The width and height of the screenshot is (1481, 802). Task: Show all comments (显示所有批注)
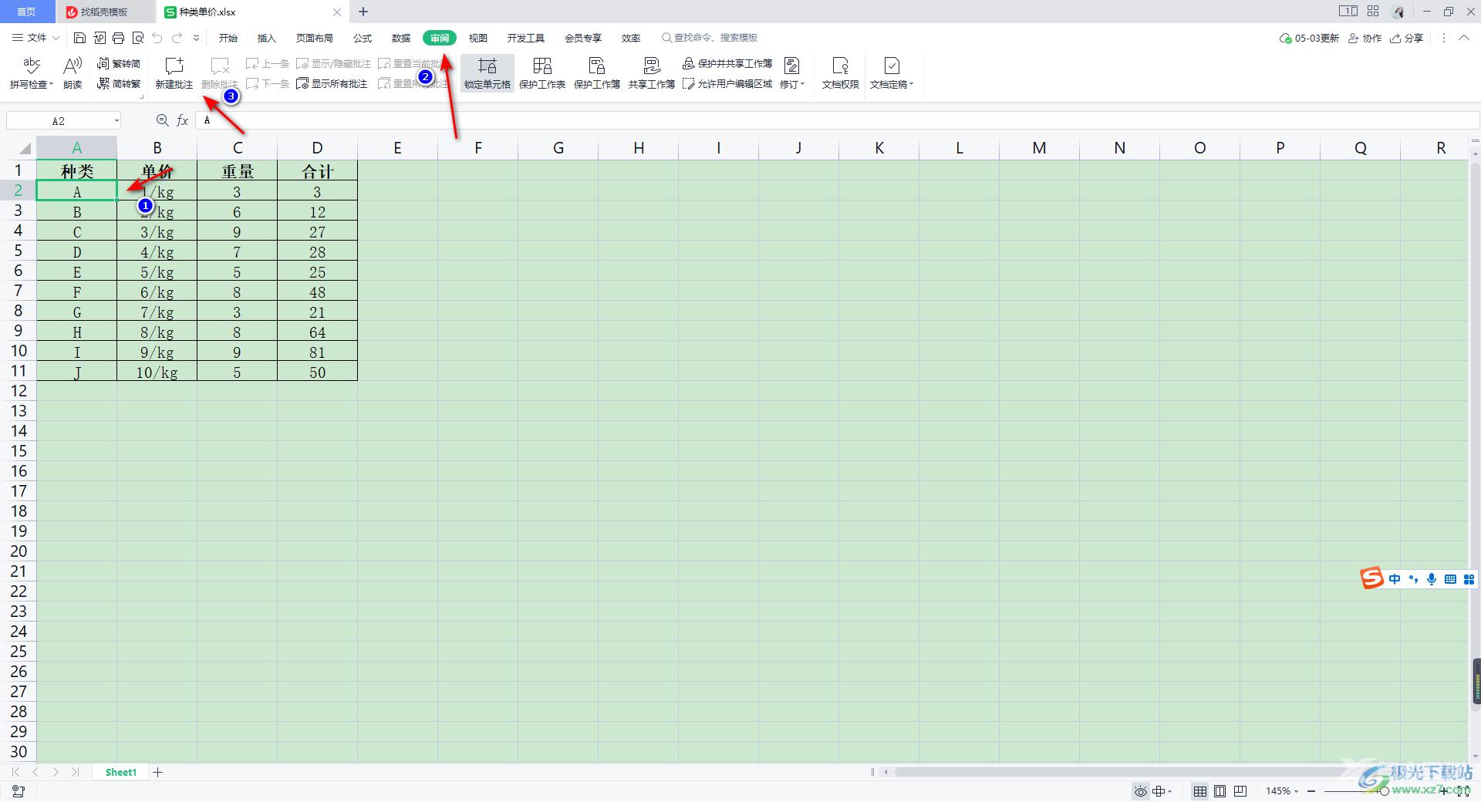[x=332, y=83]
